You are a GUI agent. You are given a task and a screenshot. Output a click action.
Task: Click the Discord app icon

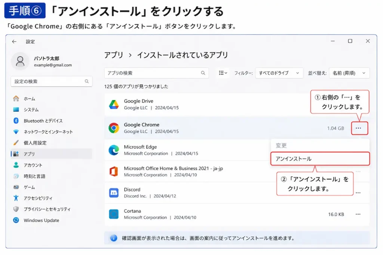[114, 193]
